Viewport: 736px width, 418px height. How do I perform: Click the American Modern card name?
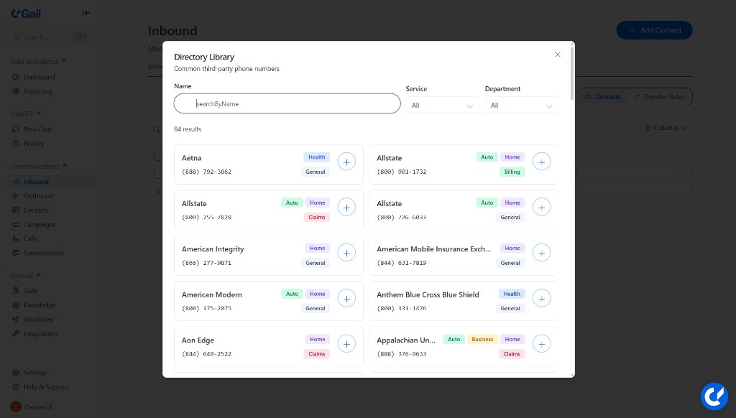212,294
